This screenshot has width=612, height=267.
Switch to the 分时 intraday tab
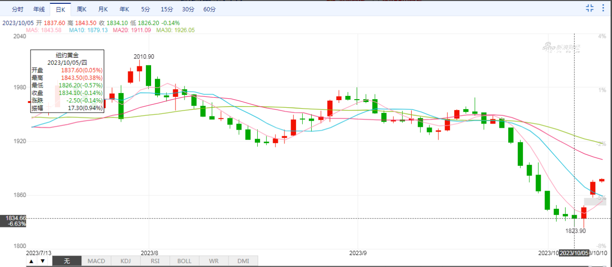[17, 9]
